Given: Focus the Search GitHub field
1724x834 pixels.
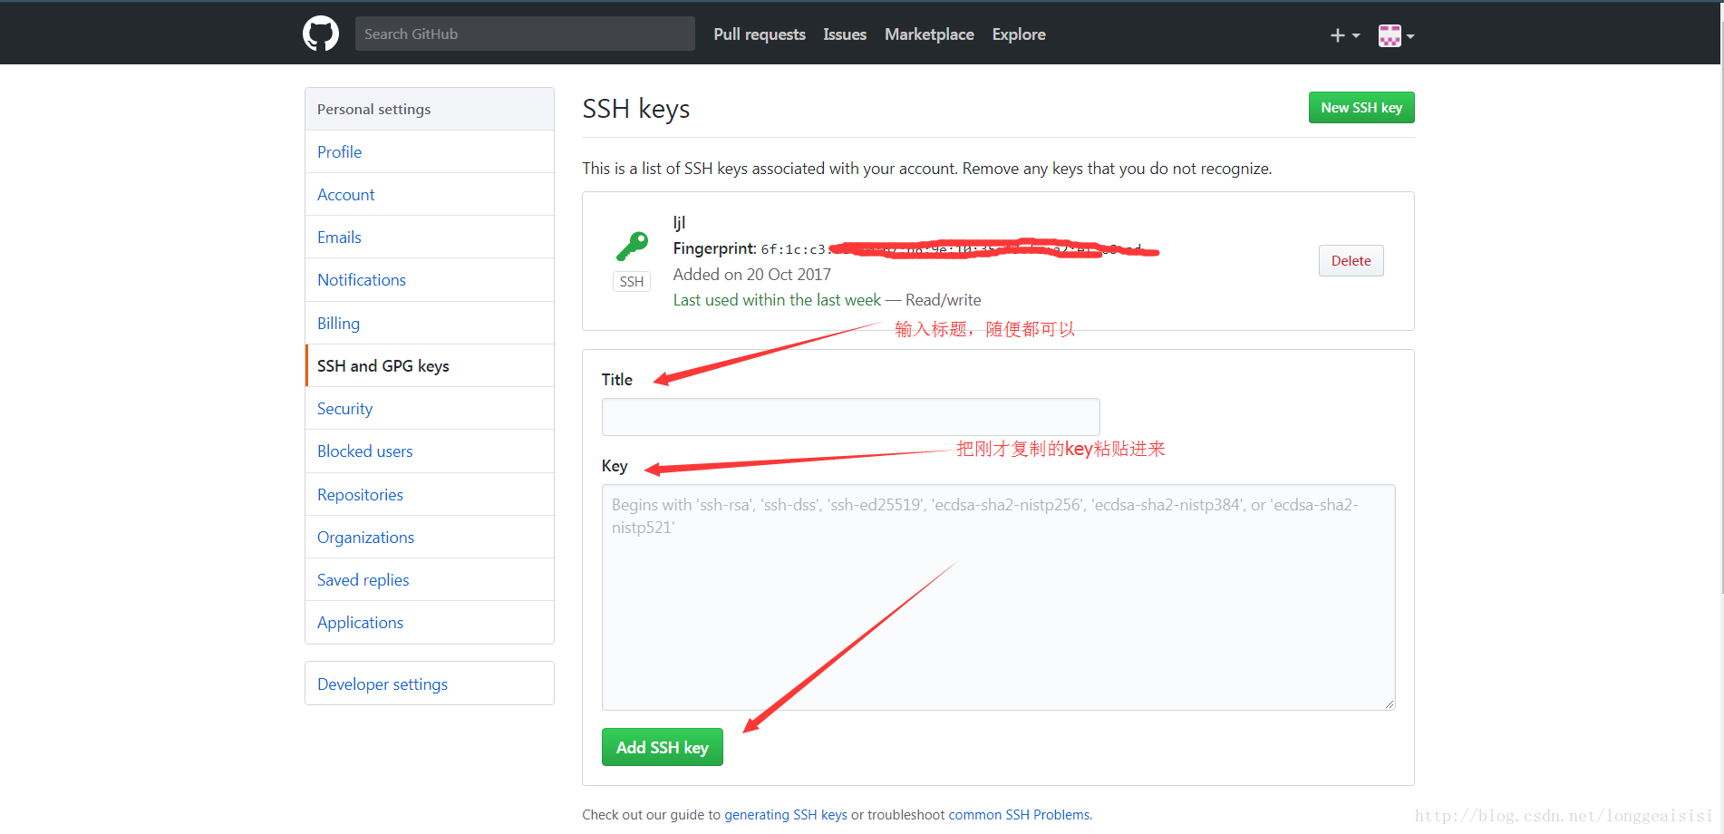Looking at the screenshot, I should click(x=525, y=34).
